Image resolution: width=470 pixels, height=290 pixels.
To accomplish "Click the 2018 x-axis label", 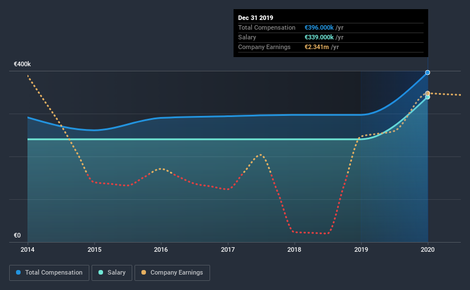I will tap(294, 249).
